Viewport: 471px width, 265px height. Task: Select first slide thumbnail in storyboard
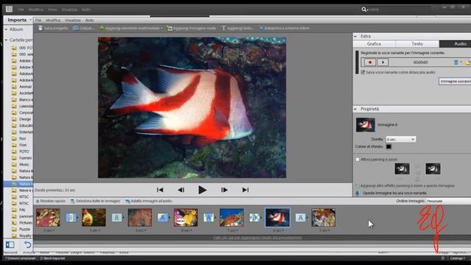point(48,218)
